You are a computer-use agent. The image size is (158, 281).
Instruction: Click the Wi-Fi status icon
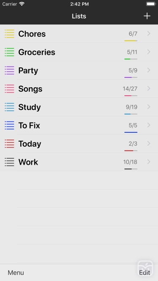[22, 4]
